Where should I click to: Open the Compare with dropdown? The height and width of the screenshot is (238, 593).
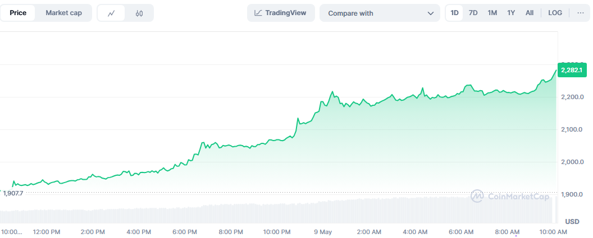click(380, 13)
